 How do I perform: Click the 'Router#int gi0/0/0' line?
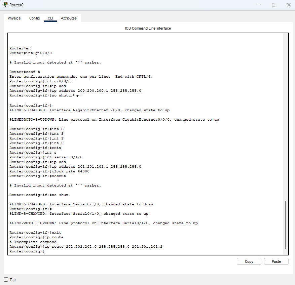coord(31,53)
